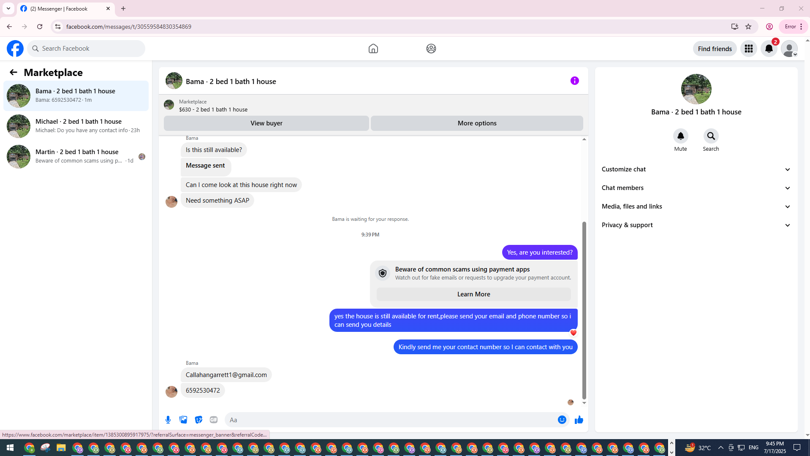Image resolution: width=810 pixels, height=456 pixels.
Task: Click the phone number 6592530472 message
Action: pos(203,391)
